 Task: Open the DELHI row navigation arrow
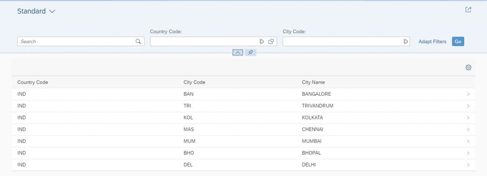[x=468, y=165]
